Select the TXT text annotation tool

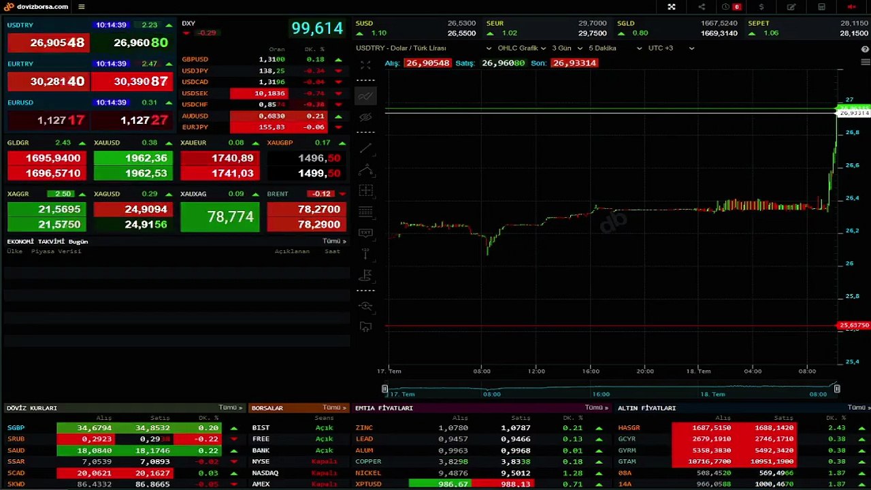pyautogui.click(x=365, y=233)
